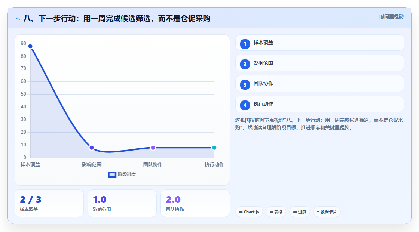Click the number 3 badge for 团队协作
This screenshot has width=419, height=232.
point(245,85)
